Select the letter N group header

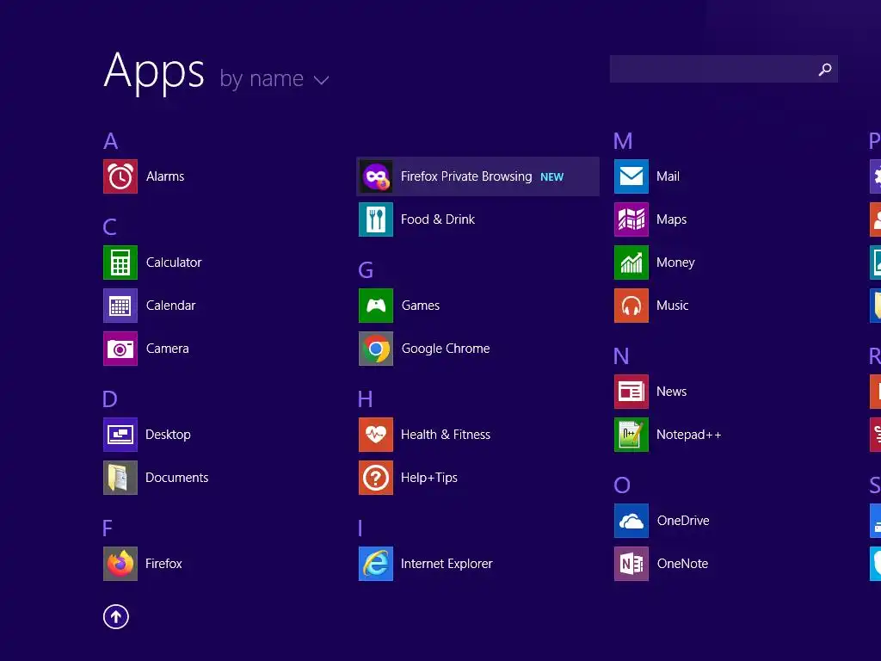[621, 356]
